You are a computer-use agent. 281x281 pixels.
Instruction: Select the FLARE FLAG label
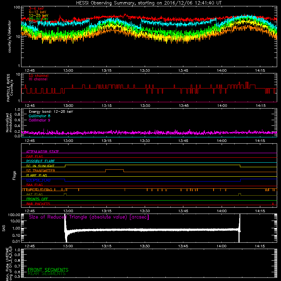[x=37, y=175]
